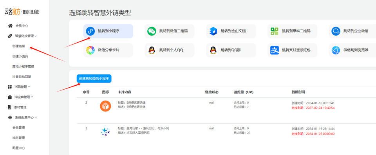This screenshot has height=155, width=376.
Task: Click 创建时间 2024-01-16 00:19:41
Action: pyautogui.click(x=313, y=103)
